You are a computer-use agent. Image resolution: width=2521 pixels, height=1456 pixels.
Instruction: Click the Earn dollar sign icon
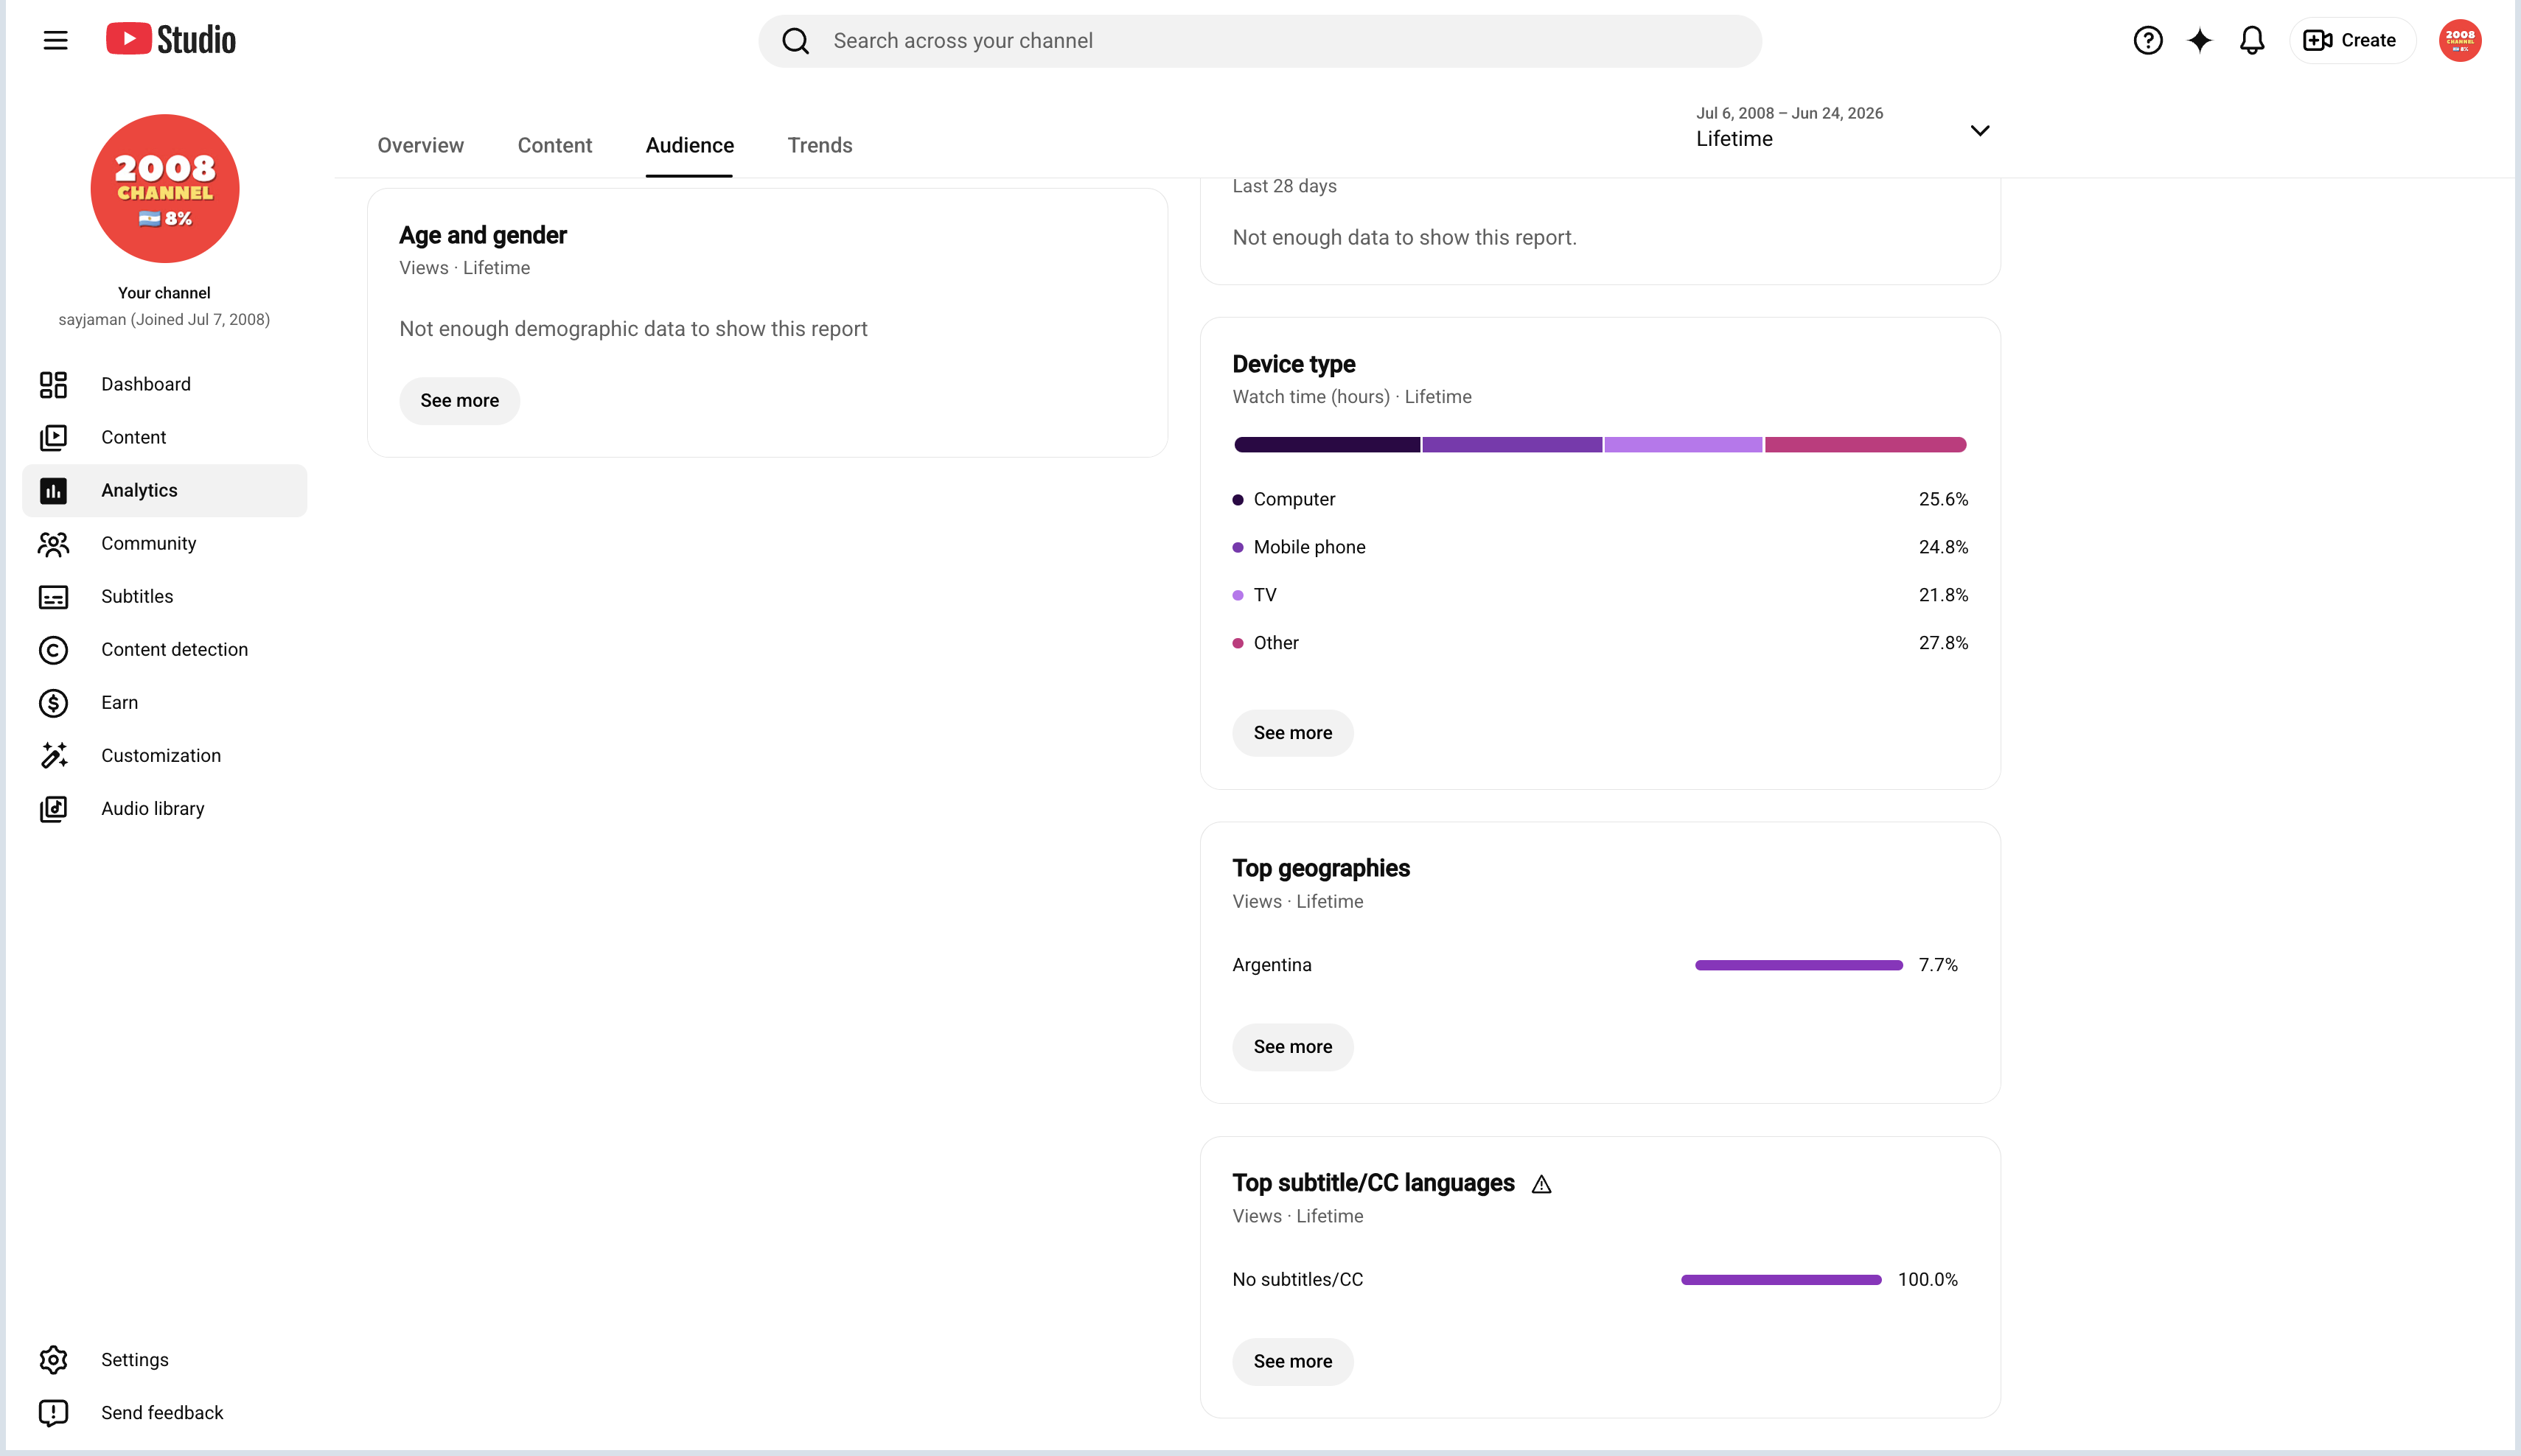pyautogui.click(x=53, y=702)
